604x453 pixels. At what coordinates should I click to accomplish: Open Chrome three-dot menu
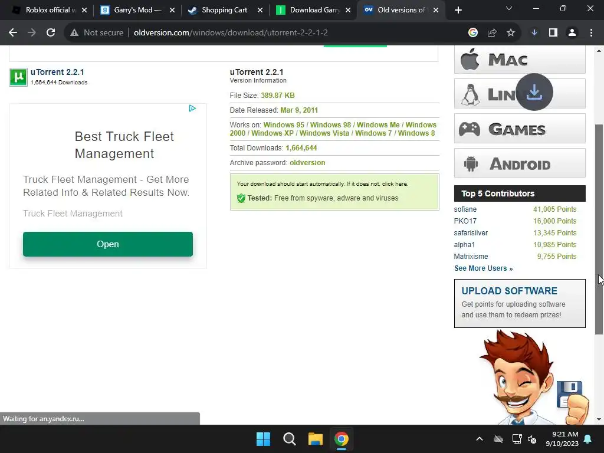click(591, 33)
